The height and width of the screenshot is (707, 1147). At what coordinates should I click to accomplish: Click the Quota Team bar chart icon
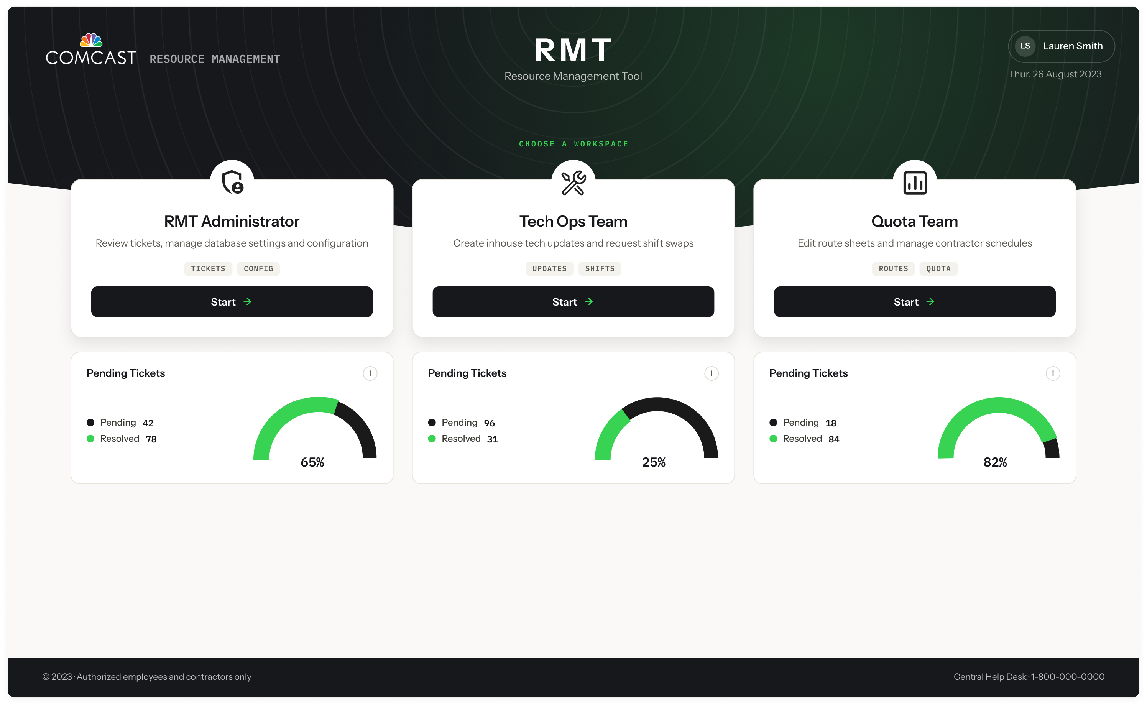point(915,183)
